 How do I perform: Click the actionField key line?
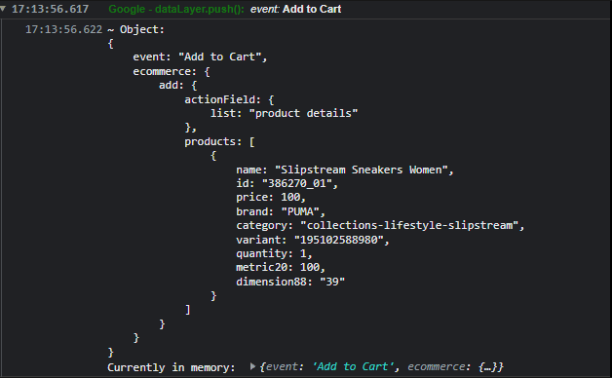pos(229,99)
